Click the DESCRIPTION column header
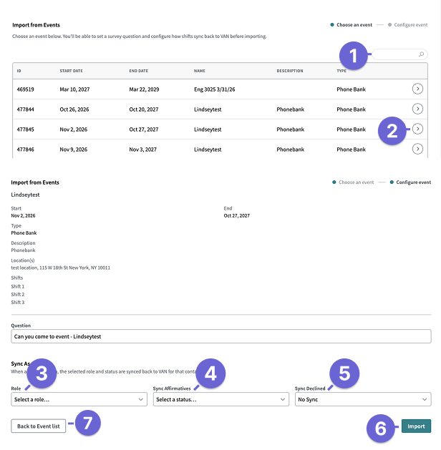 pyautogui.click(x=290, y=71)
